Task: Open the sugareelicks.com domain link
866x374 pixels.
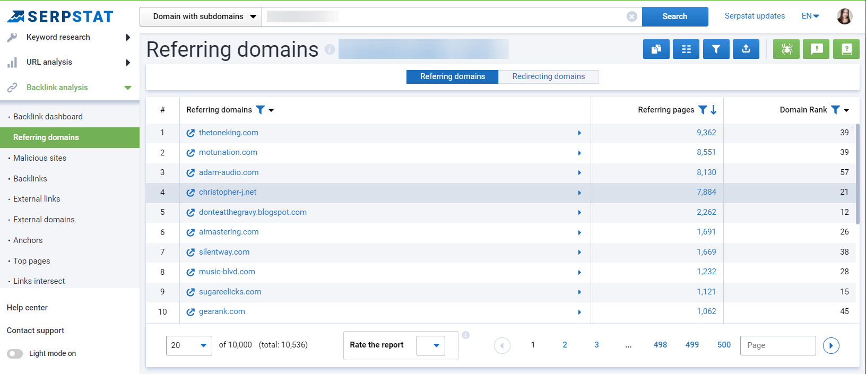Action: [230, 292]
